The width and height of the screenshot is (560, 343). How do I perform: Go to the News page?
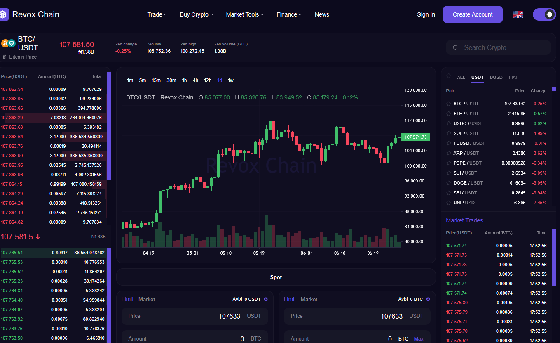click(x=322, y=14)
